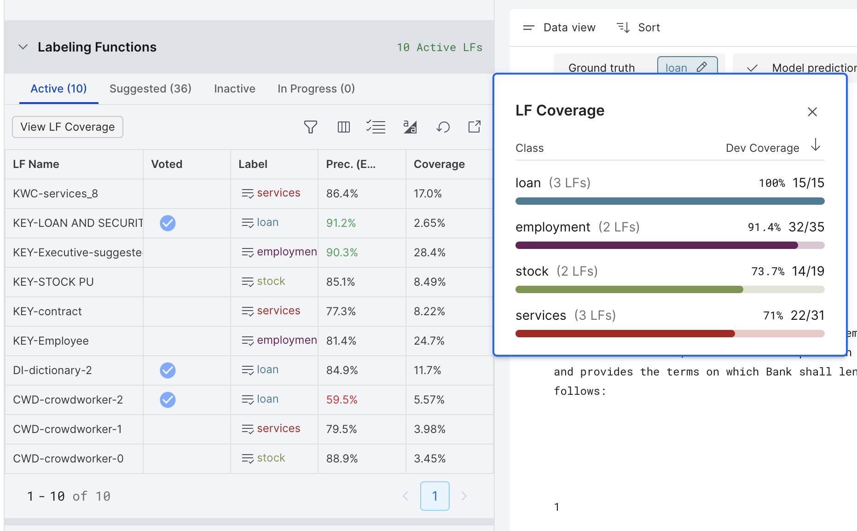Image resolution: width=857 pixels, height=531 pixels.
Task: Click the stock coverage progress bar
Action: pos(670,289)
